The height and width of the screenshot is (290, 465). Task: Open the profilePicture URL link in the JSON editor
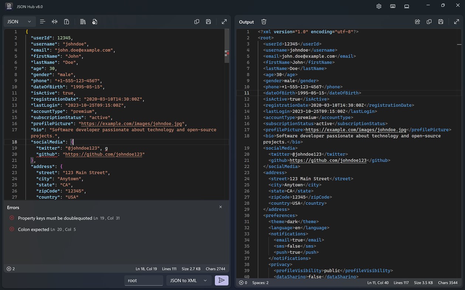131,124
